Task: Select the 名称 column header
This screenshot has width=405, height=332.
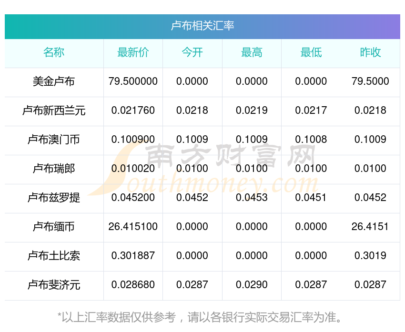Action: tap(54, 53)
